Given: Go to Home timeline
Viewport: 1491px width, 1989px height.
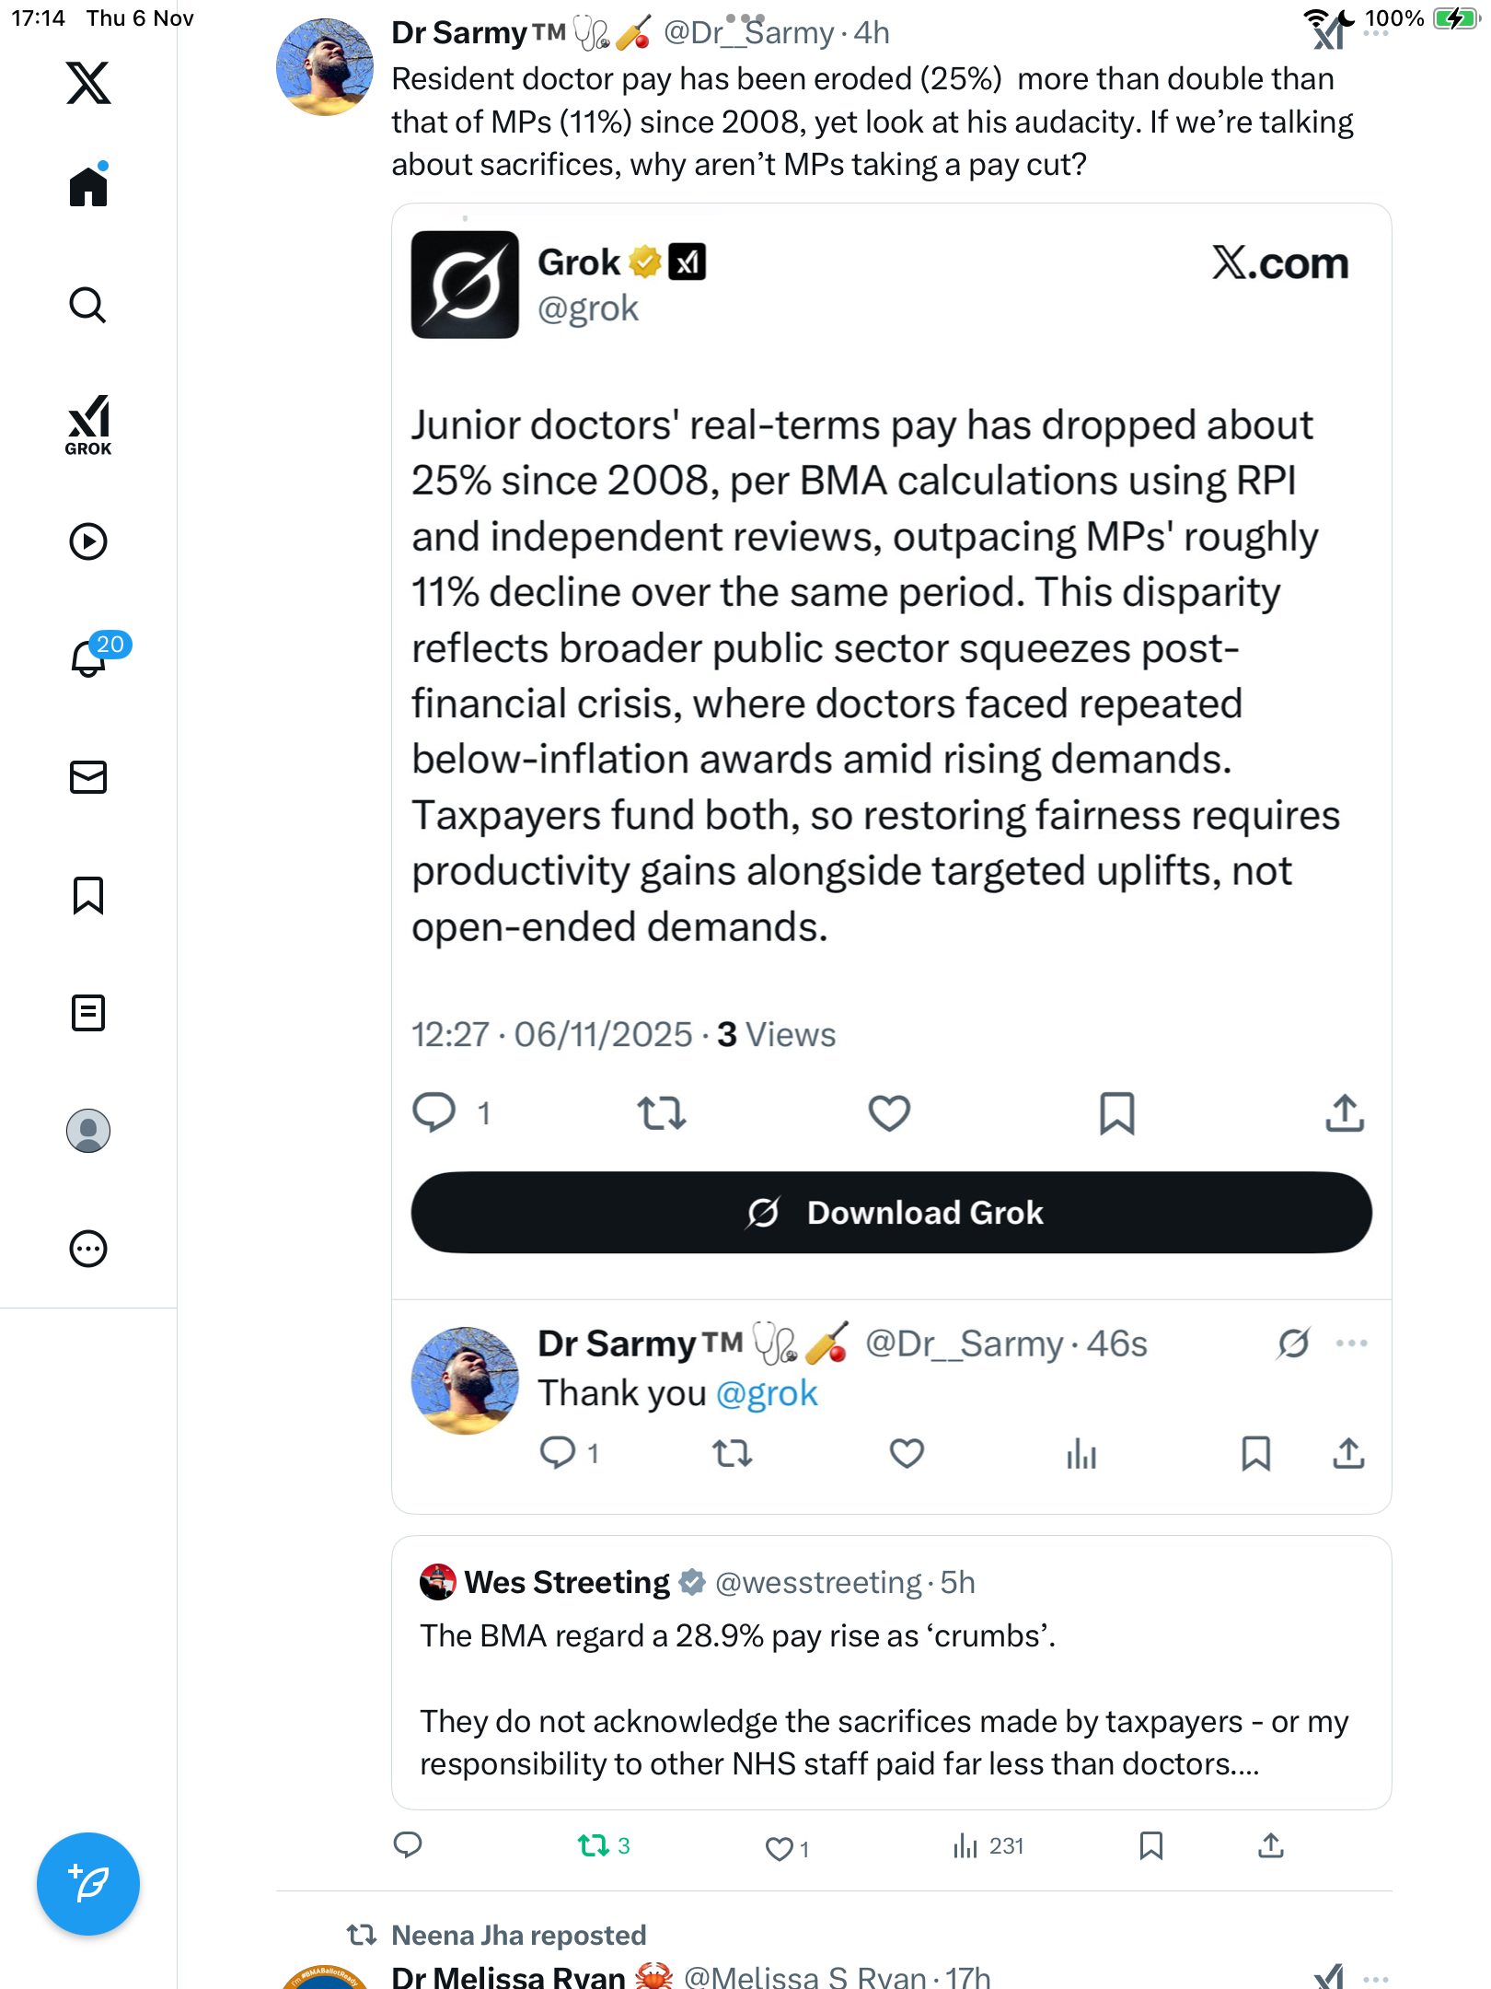Looking at the screenshot, I should coord(88,187).
